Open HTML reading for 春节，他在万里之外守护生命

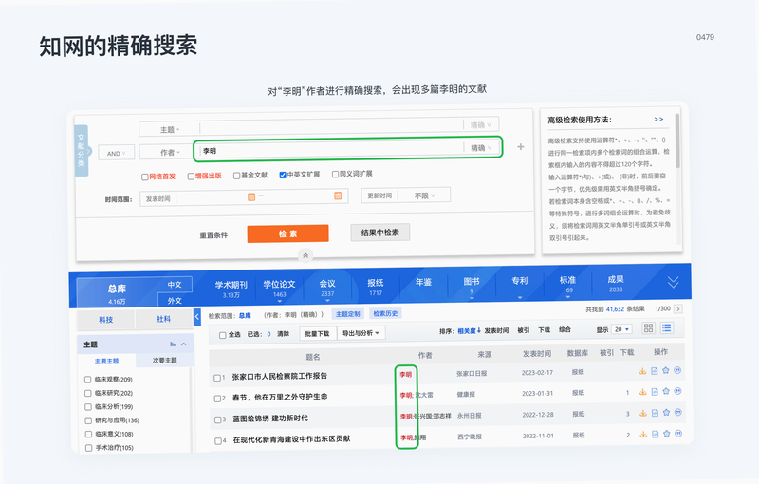click(x=655, y=392)
